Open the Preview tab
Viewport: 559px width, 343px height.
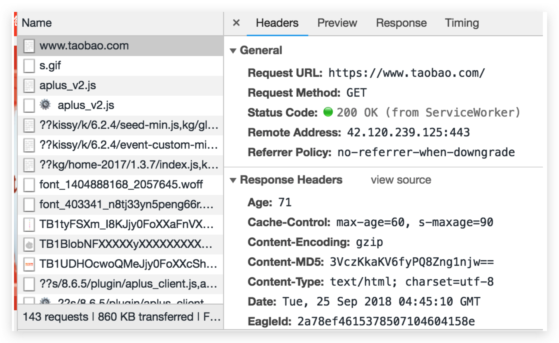(337, 23)
